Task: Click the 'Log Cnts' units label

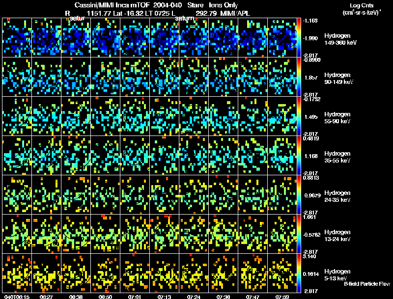Action: (362, 5)
